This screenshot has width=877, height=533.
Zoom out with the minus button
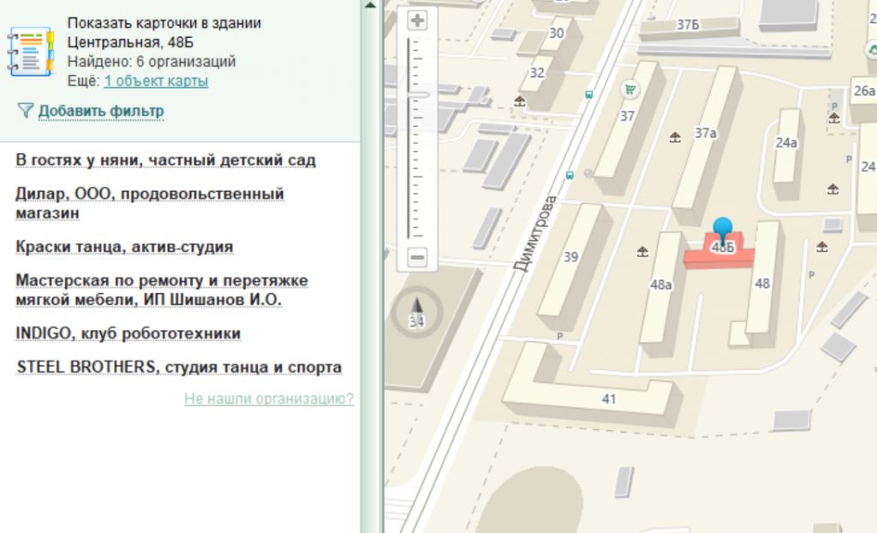pos(417,256)
